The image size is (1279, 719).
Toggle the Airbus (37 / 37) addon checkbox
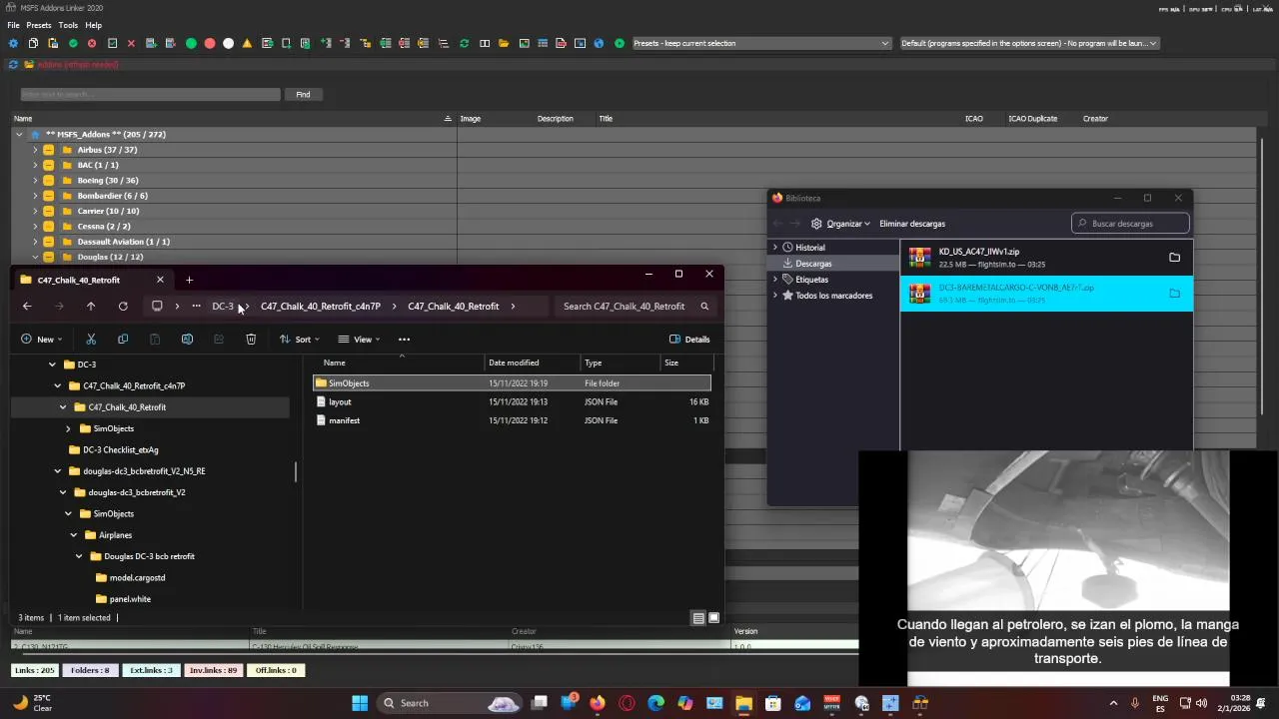(x=48, y=150)
